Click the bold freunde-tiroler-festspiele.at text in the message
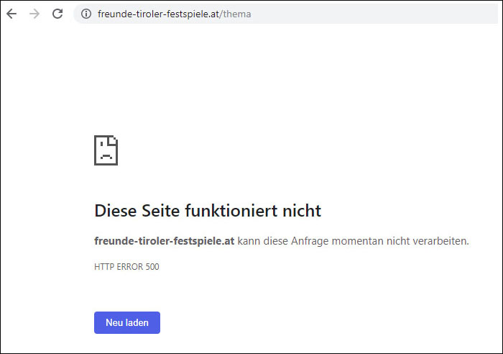Image resolution: width=503 pixels, height=354 pixels. (x=165, y=241)
